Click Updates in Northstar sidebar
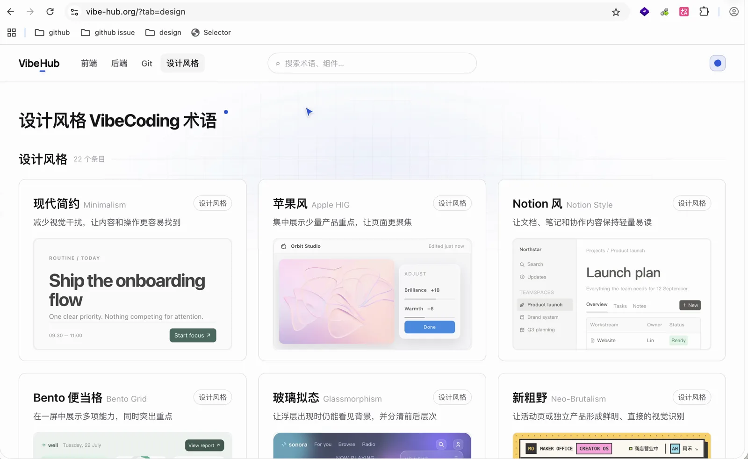 [x=533, y=277]
